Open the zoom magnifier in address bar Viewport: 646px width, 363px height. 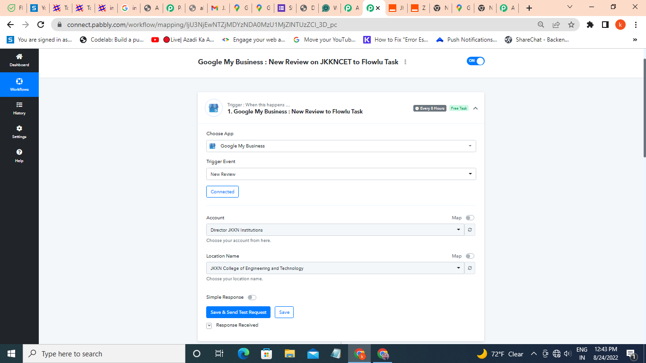coord(541,25)
